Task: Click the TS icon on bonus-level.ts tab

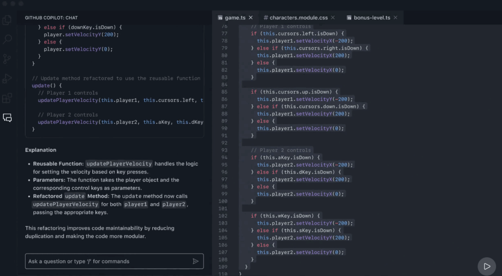Action: click(x=349, y=18)
